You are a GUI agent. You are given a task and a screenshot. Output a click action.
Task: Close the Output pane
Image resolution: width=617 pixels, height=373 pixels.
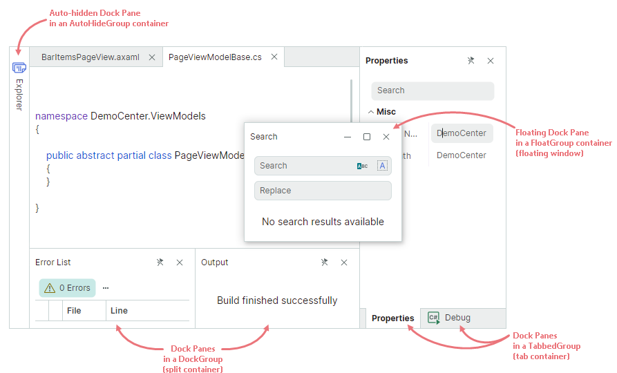pyautogui.click(x=344, y=262)
